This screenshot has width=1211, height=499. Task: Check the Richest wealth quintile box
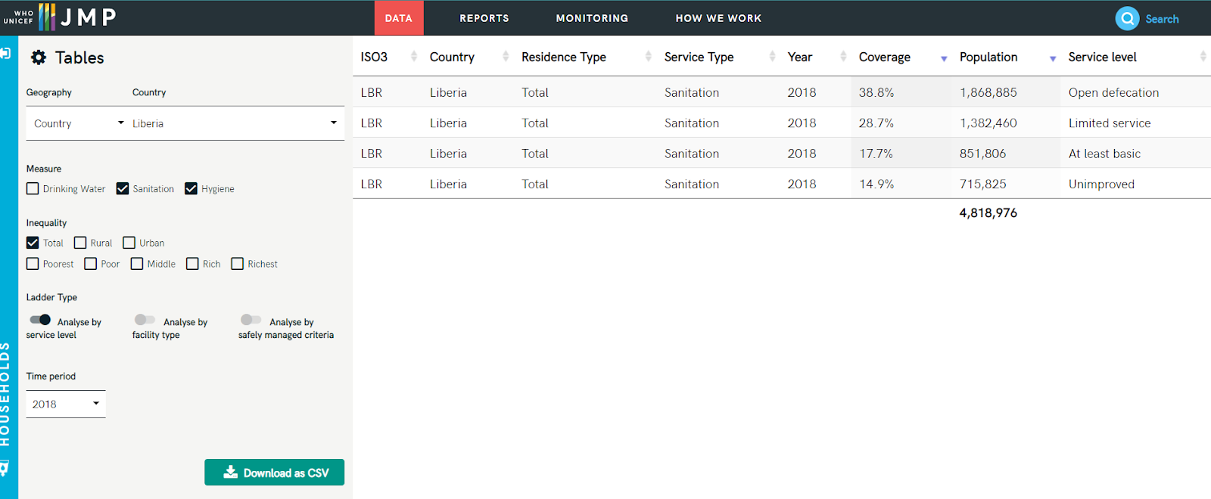[237, 264]
